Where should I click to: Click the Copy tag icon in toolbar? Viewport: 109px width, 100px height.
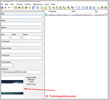[x=42, y=8]
